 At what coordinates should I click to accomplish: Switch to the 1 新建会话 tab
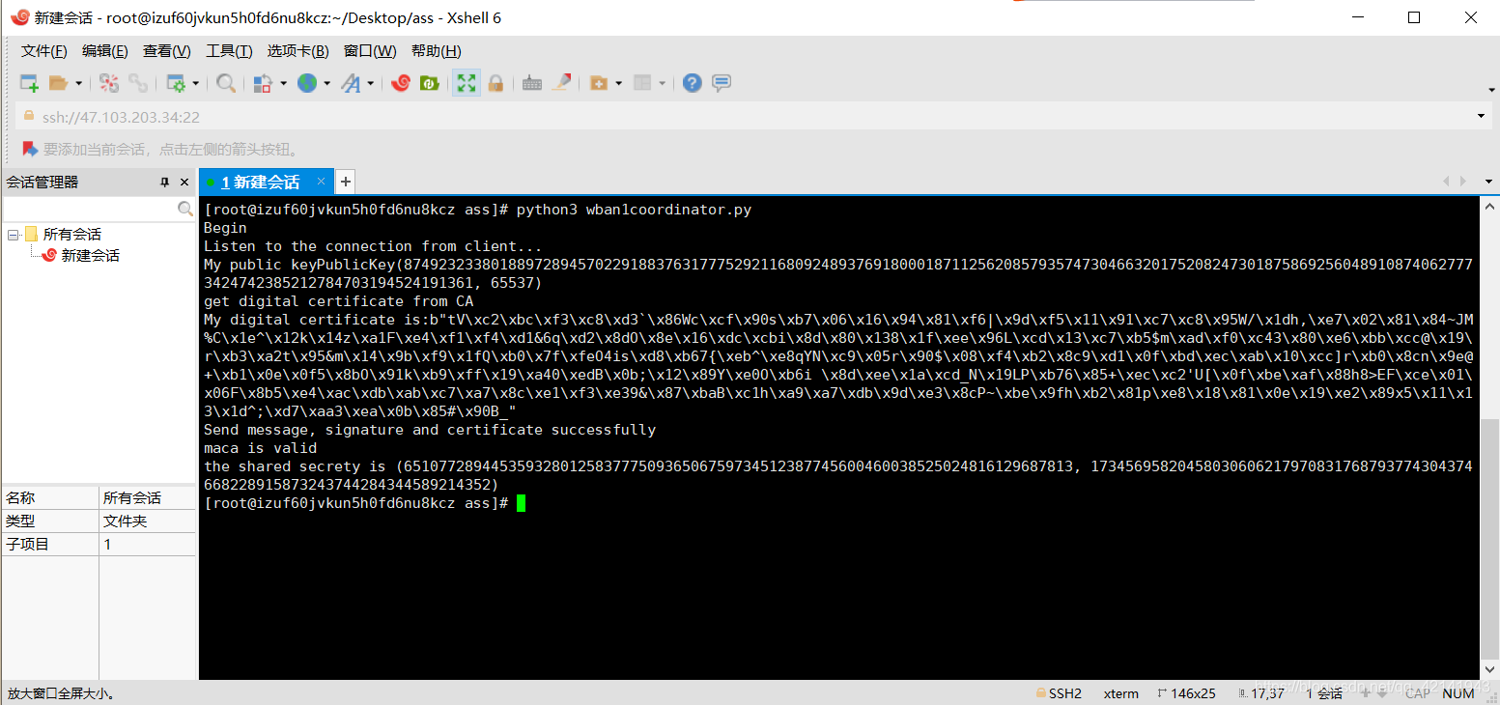tap(261, 182)
